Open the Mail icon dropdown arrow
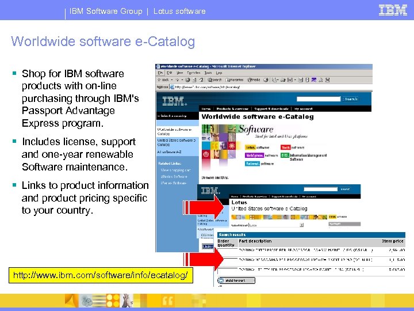 [278, 79]
